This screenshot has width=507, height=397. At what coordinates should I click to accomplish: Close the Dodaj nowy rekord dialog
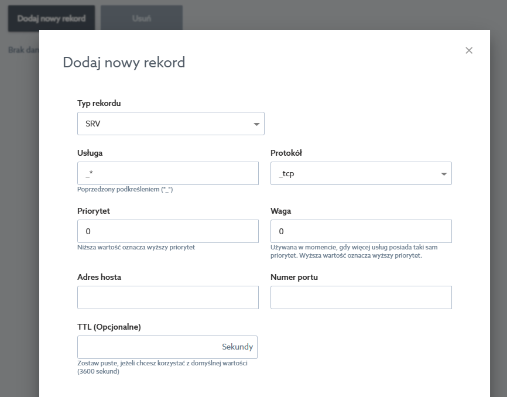pos(469,50)
